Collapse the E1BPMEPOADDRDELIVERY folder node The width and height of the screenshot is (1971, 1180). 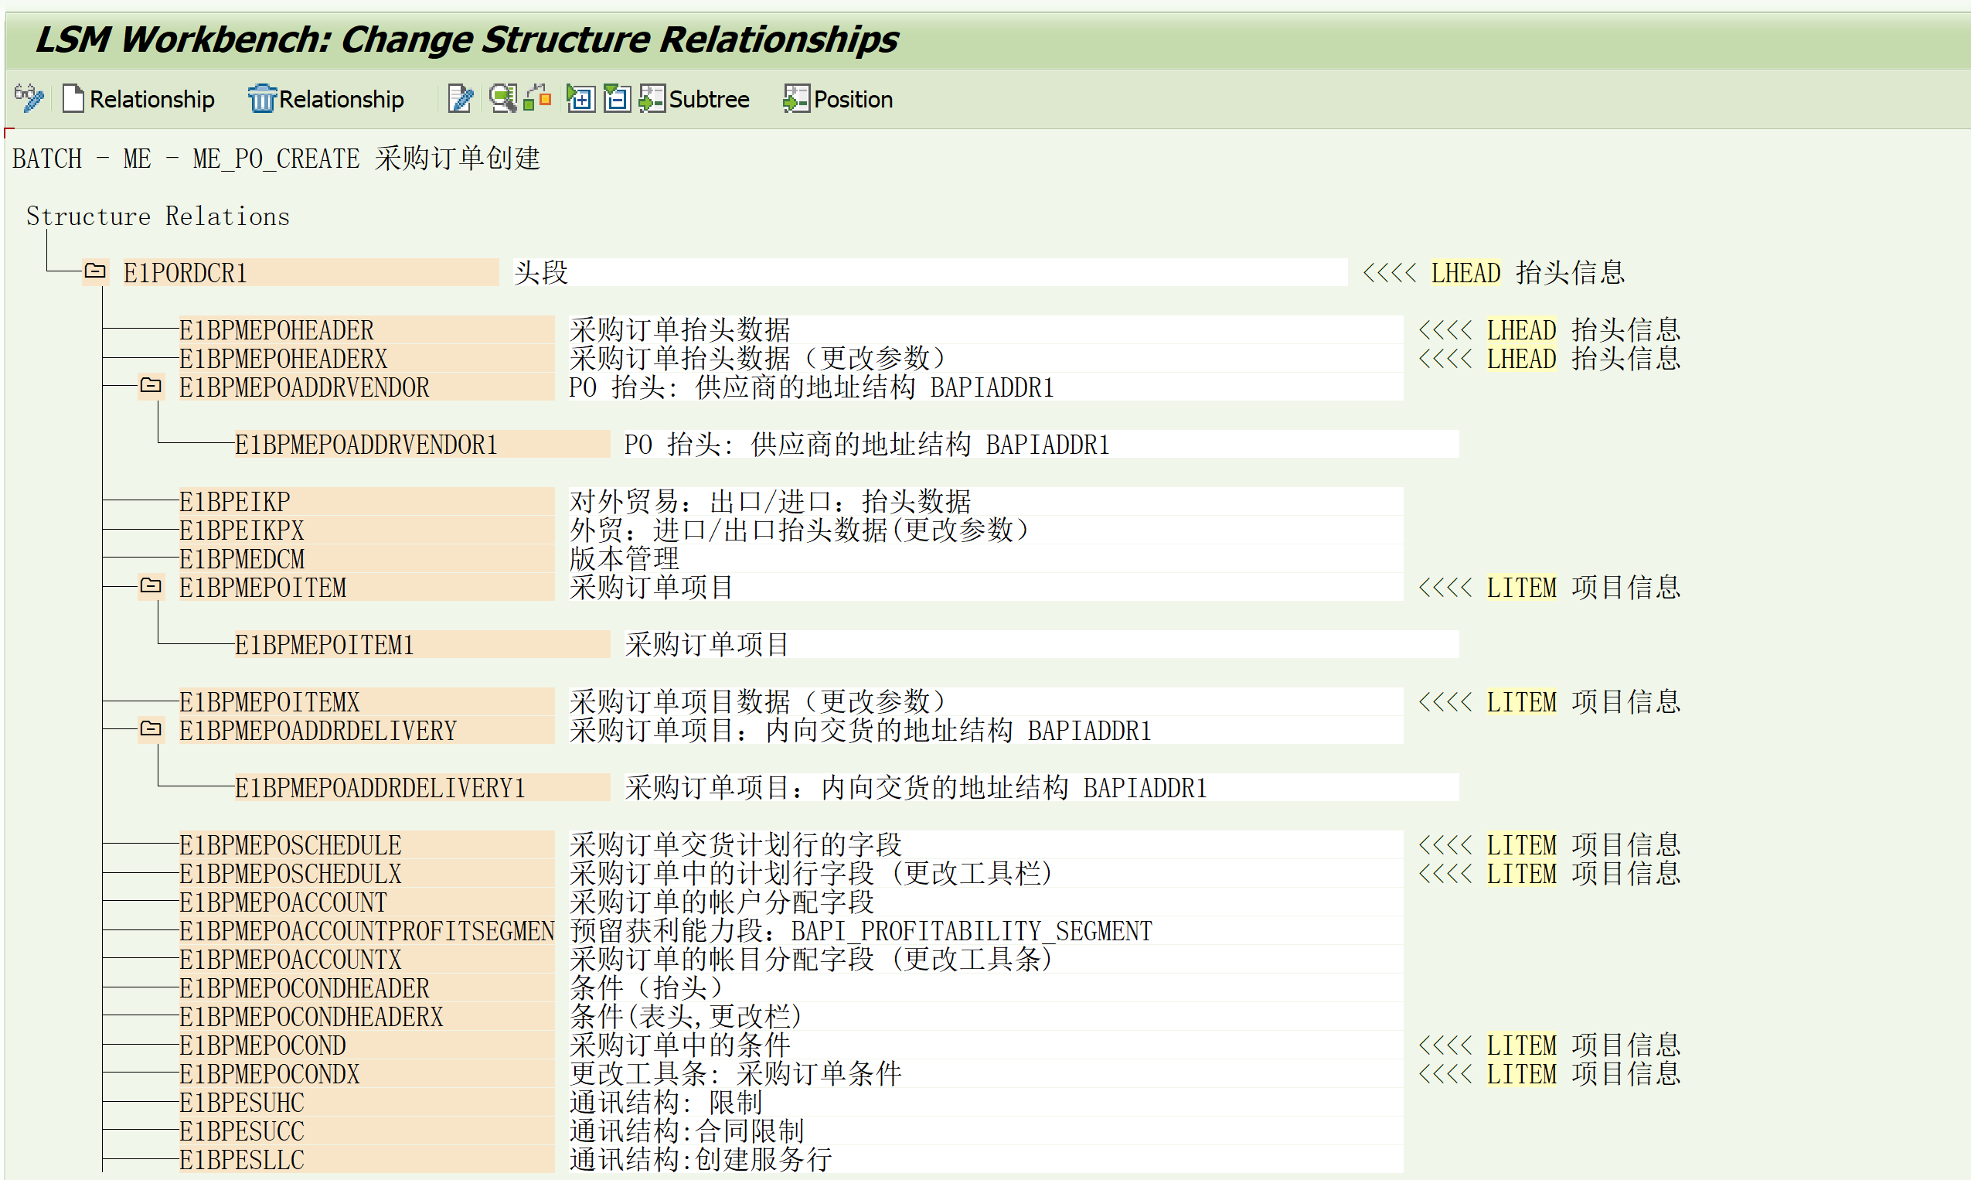[x=151, y=729]
